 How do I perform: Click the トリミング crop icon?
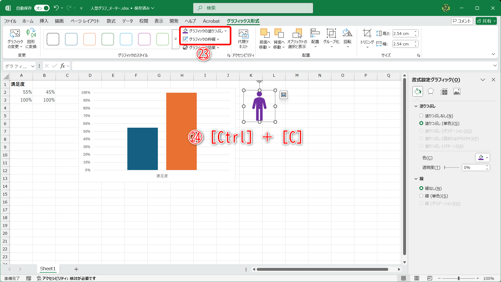(367, 34)
